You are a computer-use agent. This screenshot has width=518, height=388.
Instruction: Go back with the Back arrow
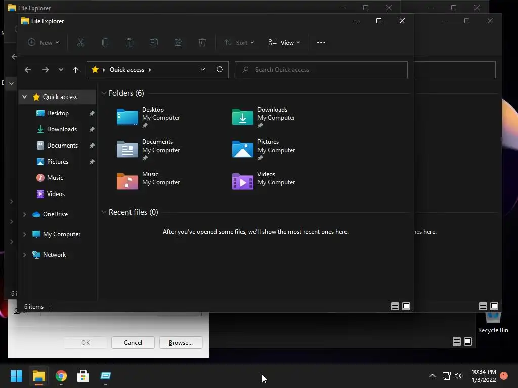pos(28,70)
